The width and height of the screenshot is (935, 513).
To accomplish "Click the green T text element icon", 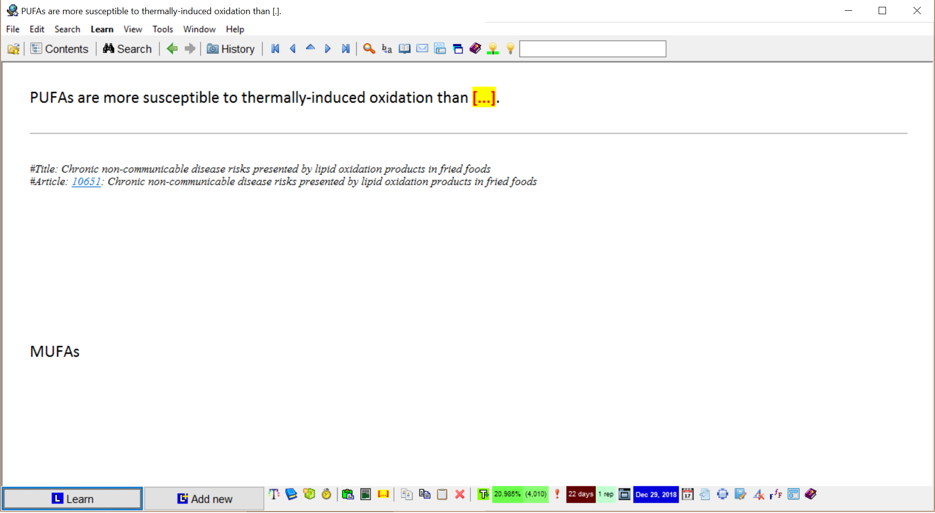I will click(x=483, y=494).
